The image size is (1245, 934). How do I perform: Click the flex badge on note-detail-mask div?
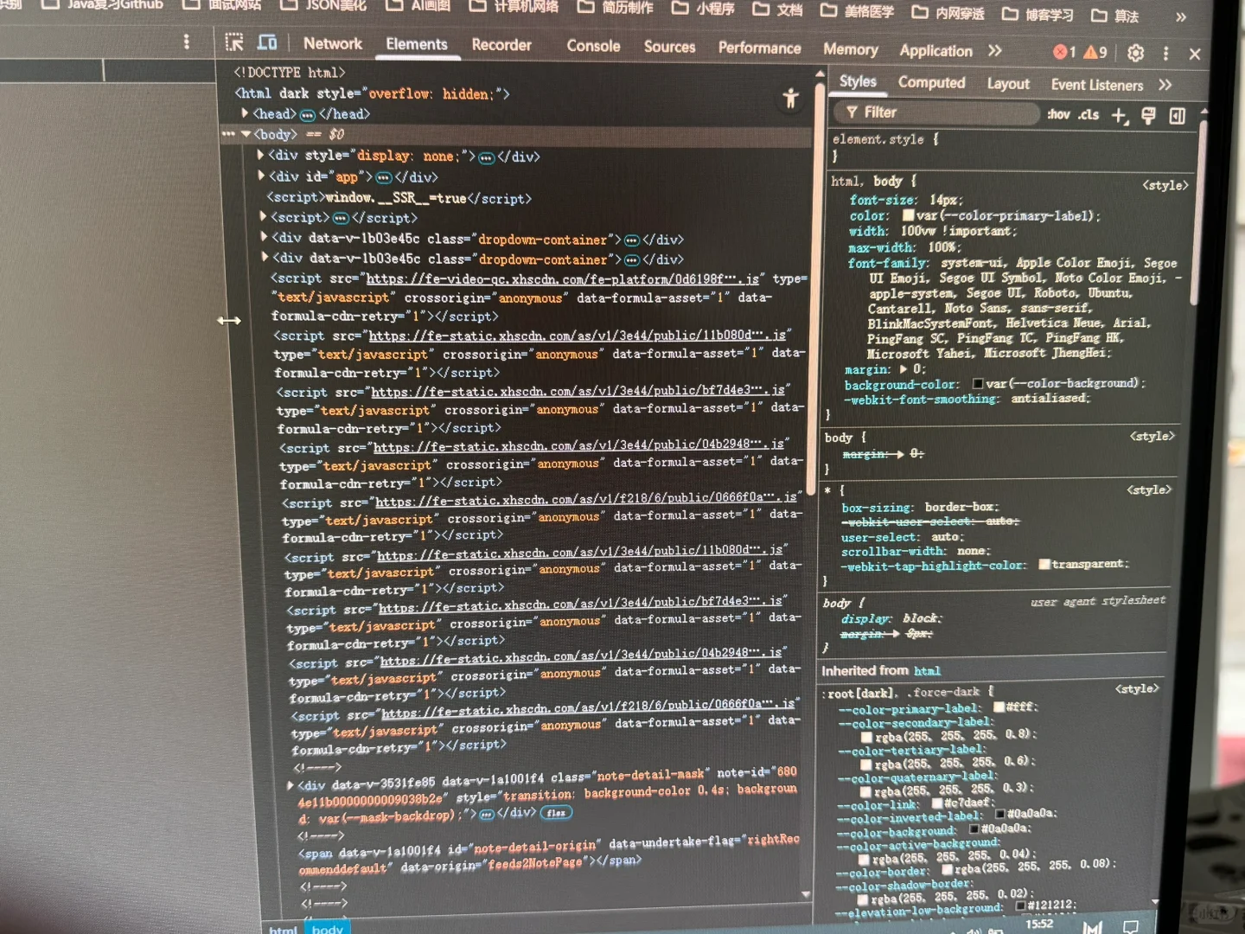click(556, 813)
